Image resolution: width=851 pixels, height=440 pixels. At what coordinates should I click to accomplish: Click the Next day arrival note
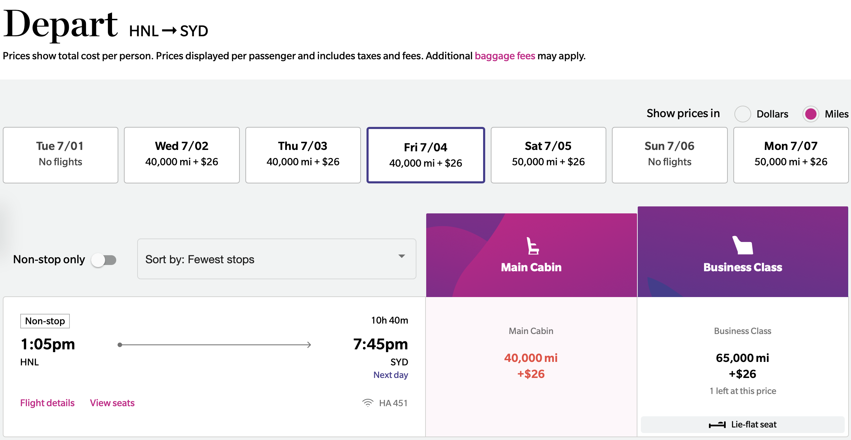point(391,375)
